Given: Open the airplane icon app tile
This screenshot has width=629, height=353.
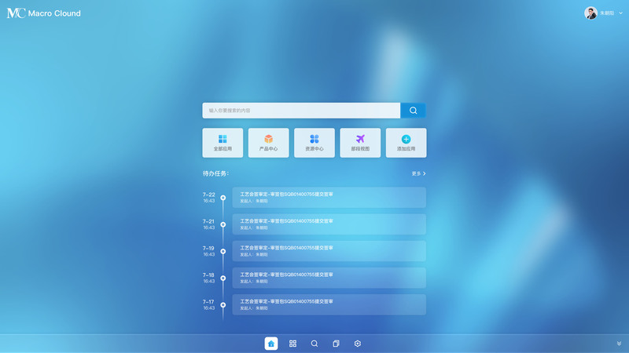Looking at the screenshot, I should tap(360, 143).
